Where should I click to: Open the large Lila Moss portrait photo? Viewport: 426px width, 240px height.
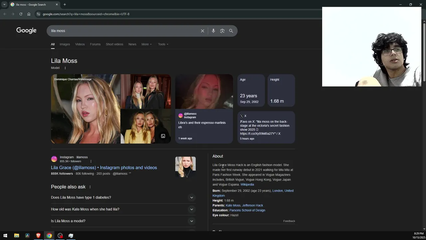86,109
